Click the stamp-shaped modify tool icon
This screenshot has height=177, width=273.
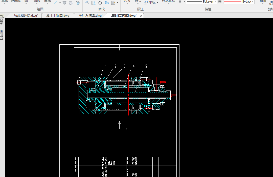tap(87, 3)
